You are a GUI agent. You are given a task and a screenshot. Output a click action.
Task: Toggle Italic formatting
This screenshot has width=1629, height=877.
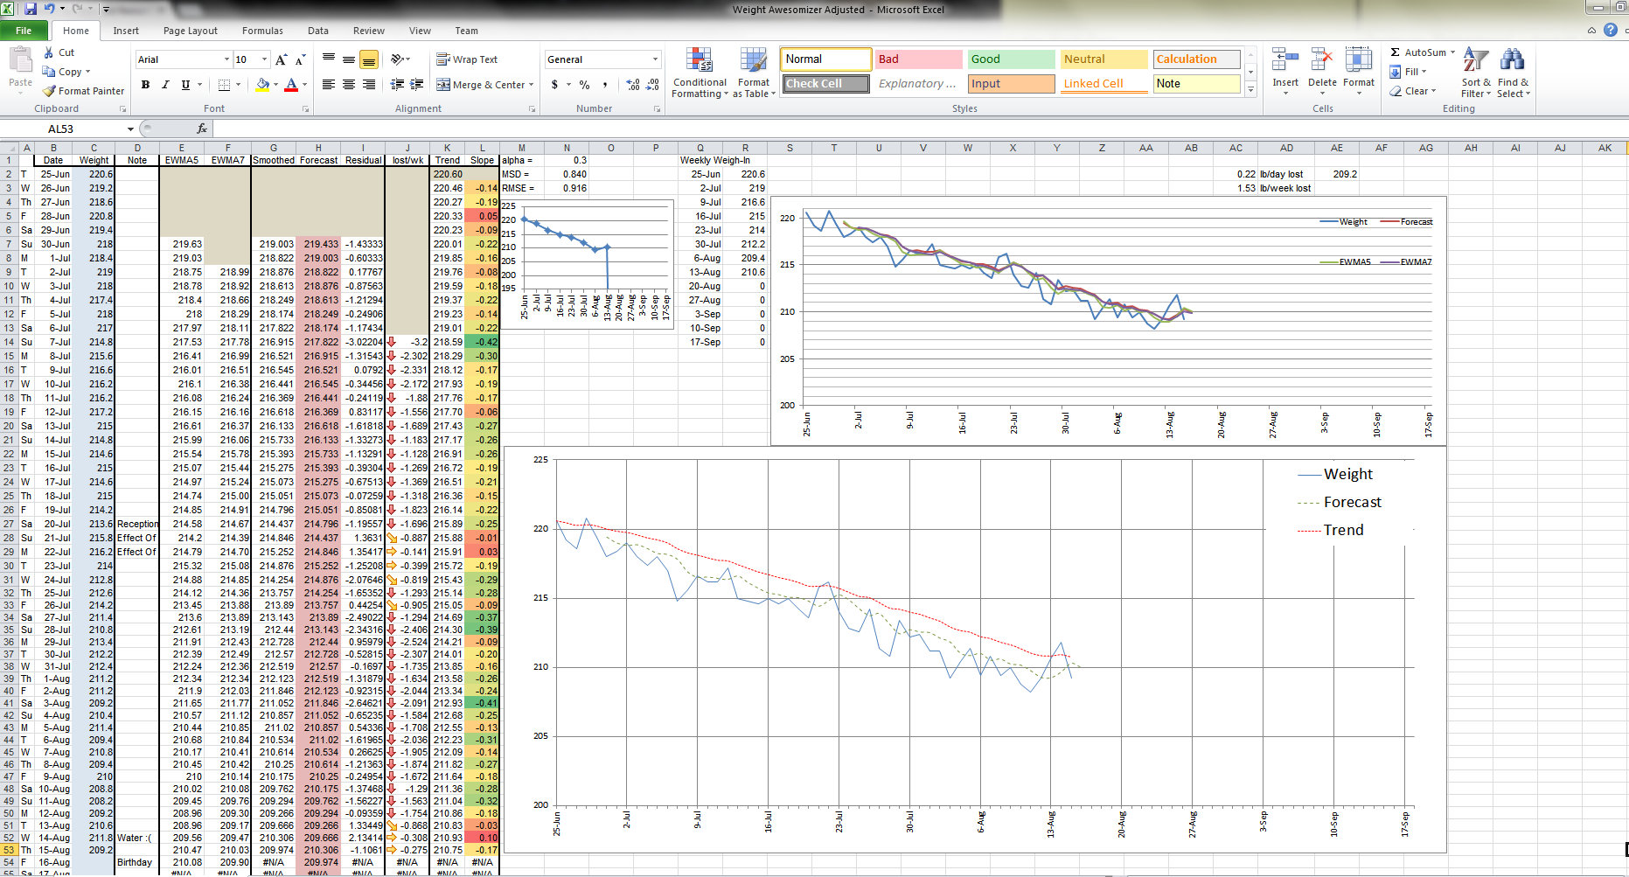165,85
